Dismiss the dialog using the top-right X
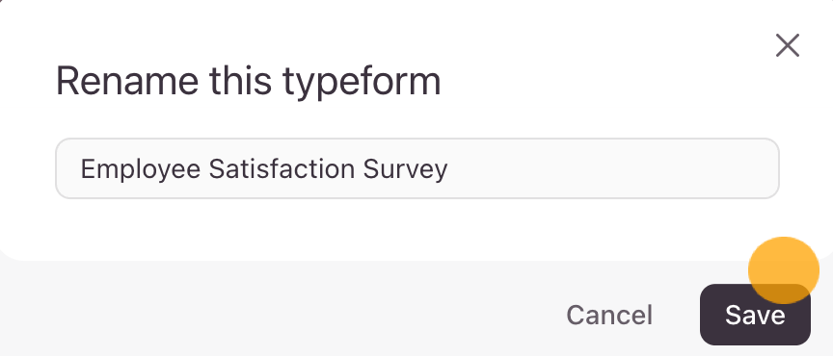Viewport: 833px width, 356px height. point(788,45)
